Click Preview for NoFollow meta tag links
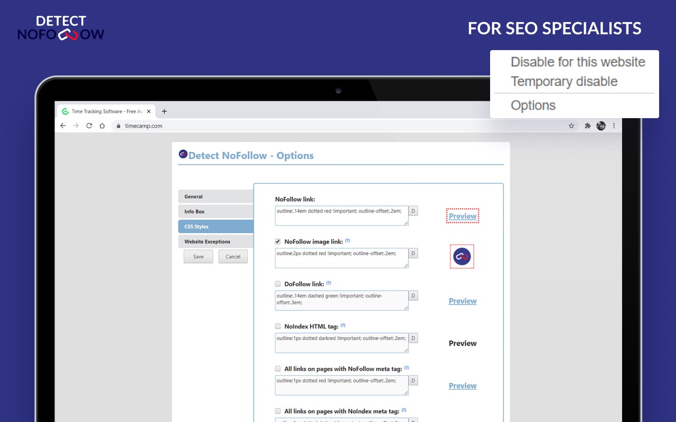Image resolution: width=676 pixels, height=422 pixels. pyautogui.click(x=463, y=386)
